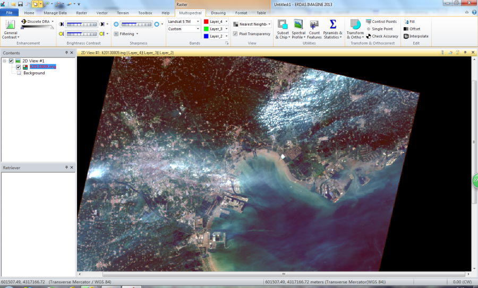Open the Layer_3 green band dropdown
The width and height of the screenshot is (478, 288).
[x=226, y=29]
